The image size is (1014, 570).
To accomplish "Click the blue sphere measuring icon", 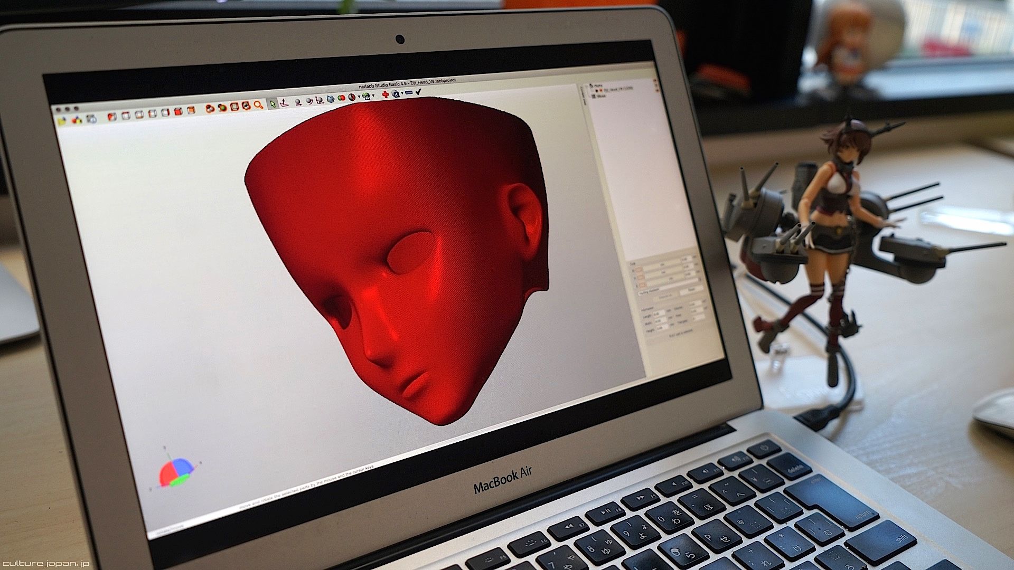I will [396, 94].
